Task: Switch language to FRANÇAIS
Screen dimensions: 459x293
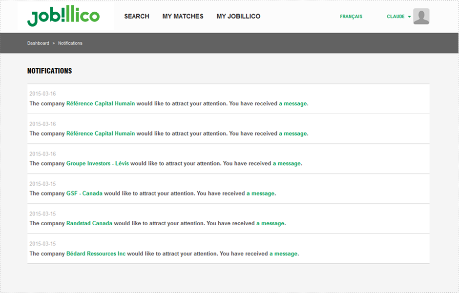Action: [x=351, y=17]
